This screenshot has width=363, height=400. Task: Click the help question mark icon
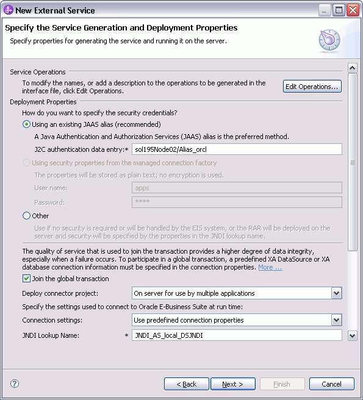15,384
